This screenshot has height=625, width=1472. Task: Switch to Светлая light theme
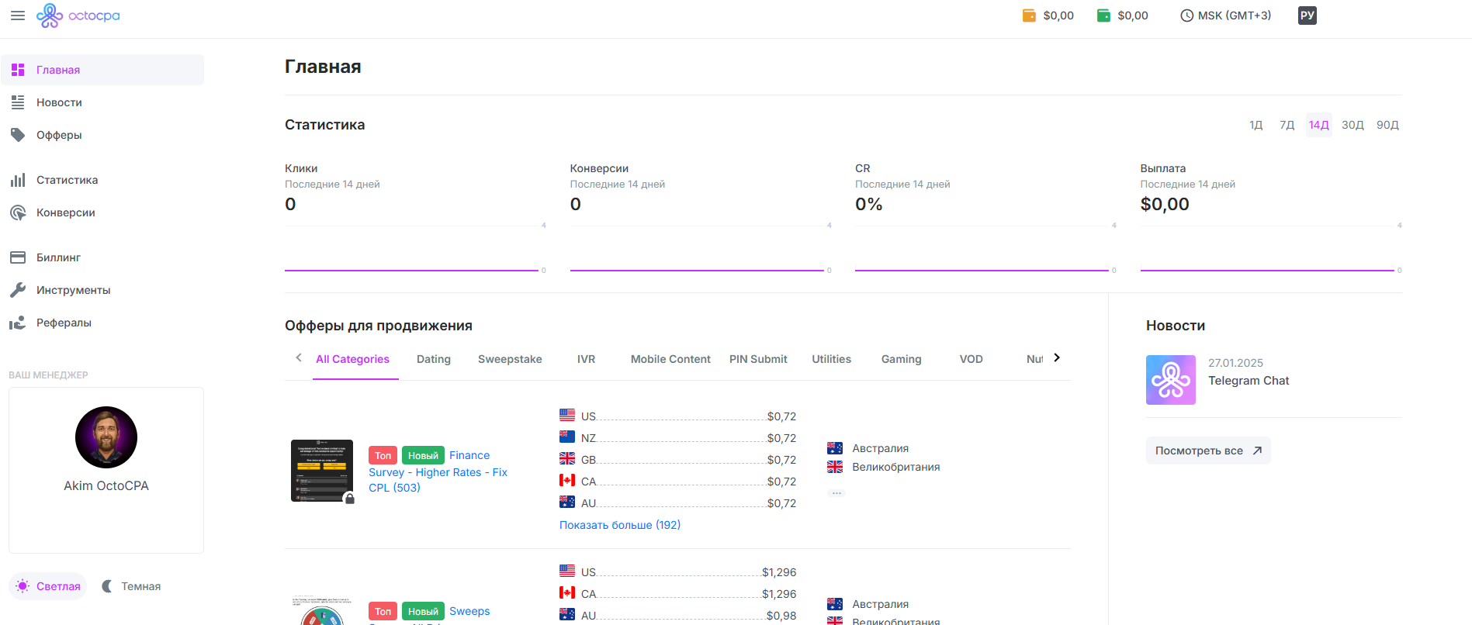[x=48, y=586]
